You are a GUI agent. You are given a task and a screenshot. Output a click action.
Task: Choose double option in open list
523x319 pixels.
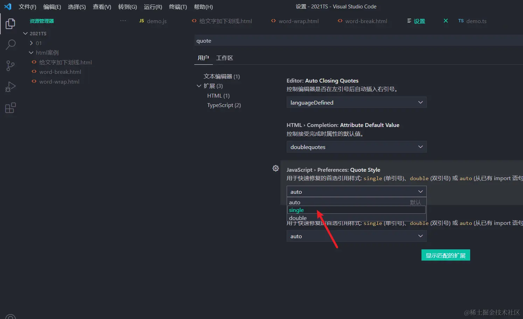[356, 218]
